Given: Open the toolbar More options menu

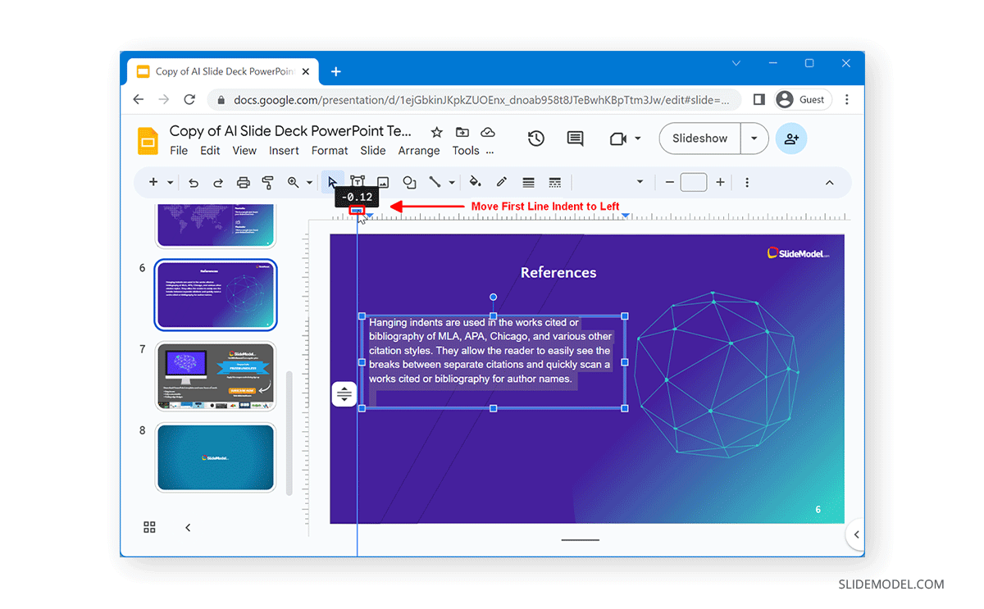Looking at the screenshot, I should click(747, 183).
